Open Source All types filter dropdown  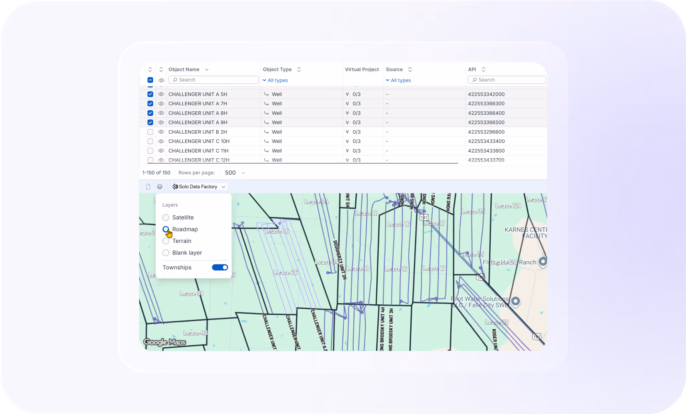pyautogui.click(x=398, y=80)
